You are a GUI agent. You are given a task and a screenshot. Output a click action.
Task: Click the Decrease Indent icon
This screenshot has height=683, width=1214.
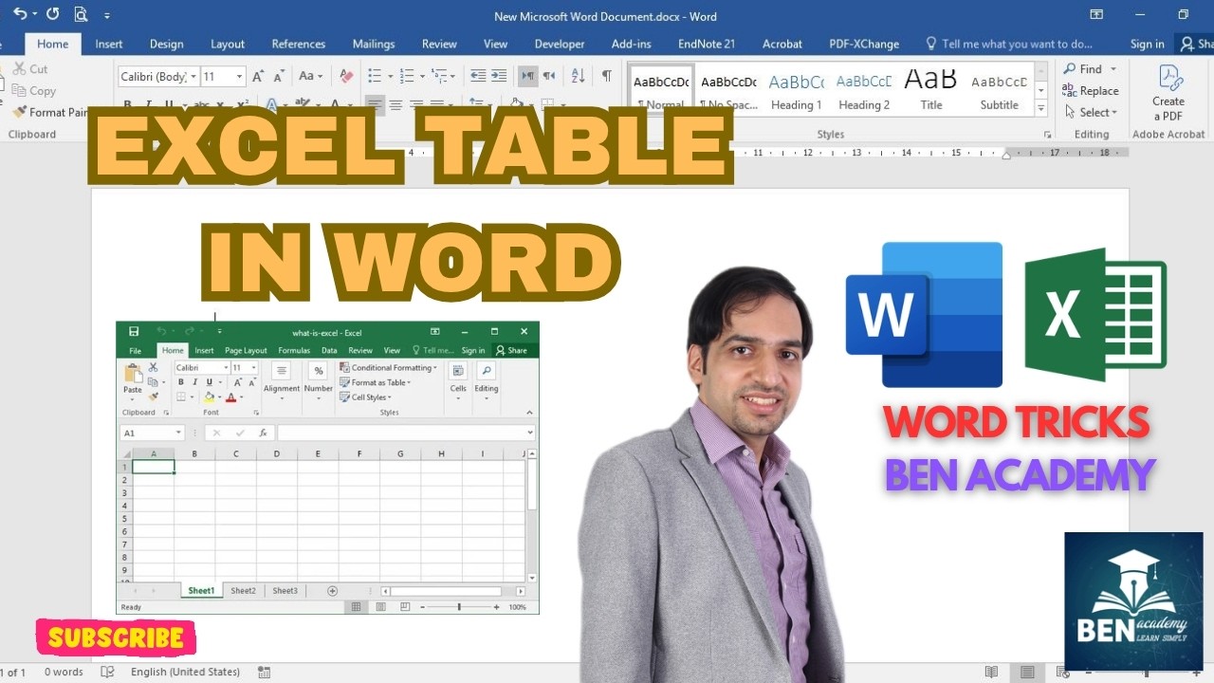point(478,76)
